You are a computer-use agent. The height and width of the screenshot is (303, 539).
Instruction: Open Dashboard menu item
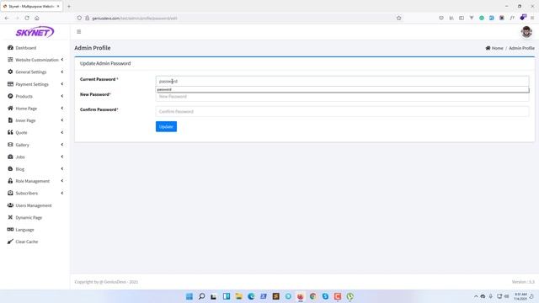(26, 48)
